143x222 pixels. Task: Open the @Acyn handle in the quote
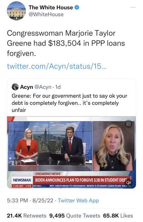coord(43,87)
